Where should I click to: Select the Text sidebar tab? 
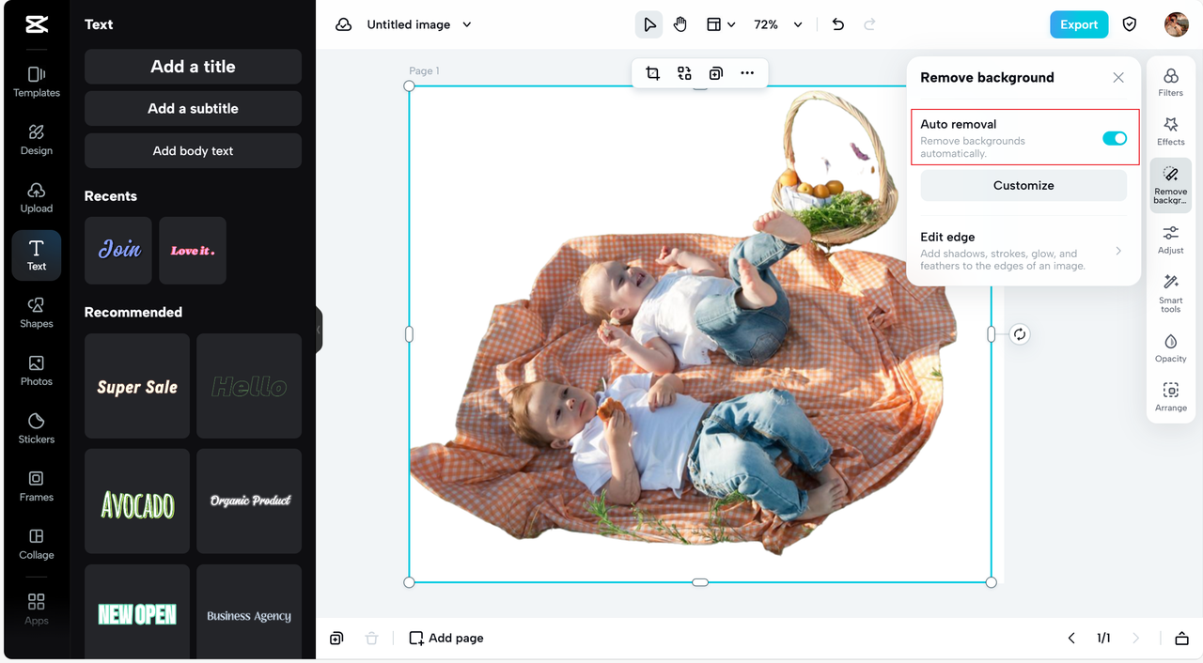click(x=37, y=255)
